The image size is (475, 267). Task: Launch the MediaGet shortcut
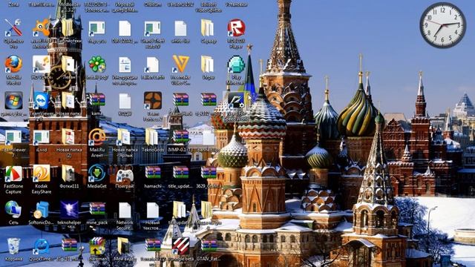coord(97,173)
